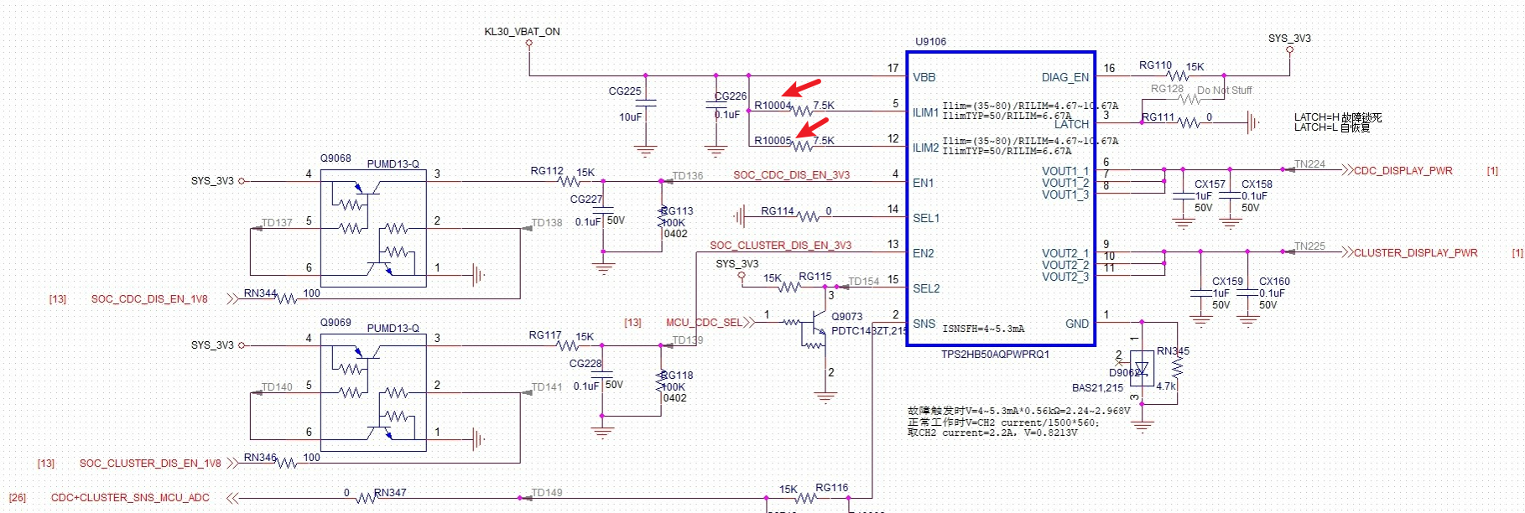Click the SOC_CDC_DIS_EN_1V8 off-page connector arrow

pyautogui.click(x=232, y=299)
